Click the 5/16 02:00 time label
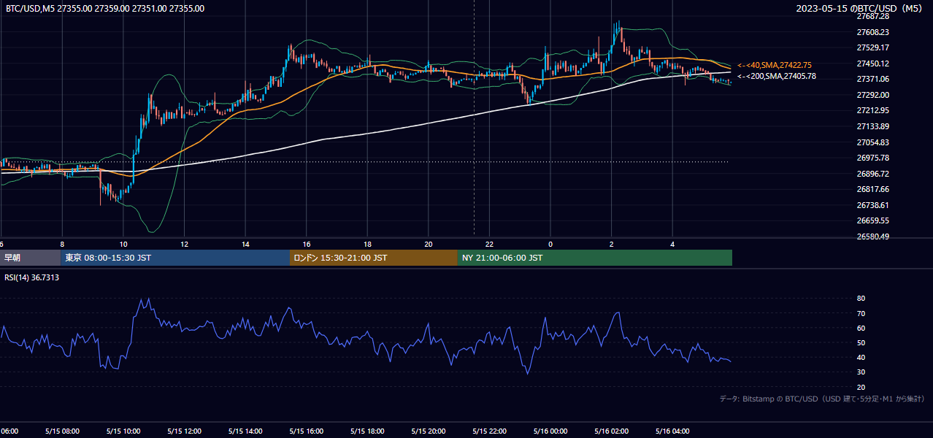 612,431
